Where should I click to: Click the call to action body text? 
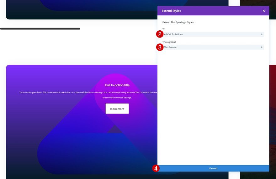88,95
